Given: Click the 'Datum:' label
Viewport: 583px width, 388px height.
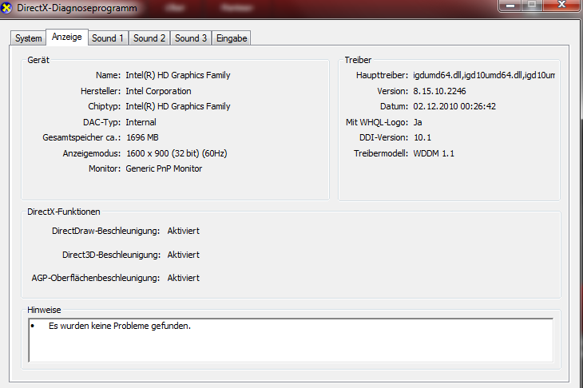Looking at the screenshot, I should click(394, 106).
